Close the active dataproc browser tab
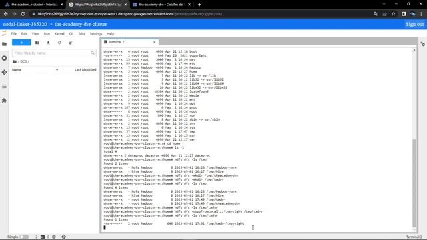This screenshot has height=240, width=427. point(126,5)
